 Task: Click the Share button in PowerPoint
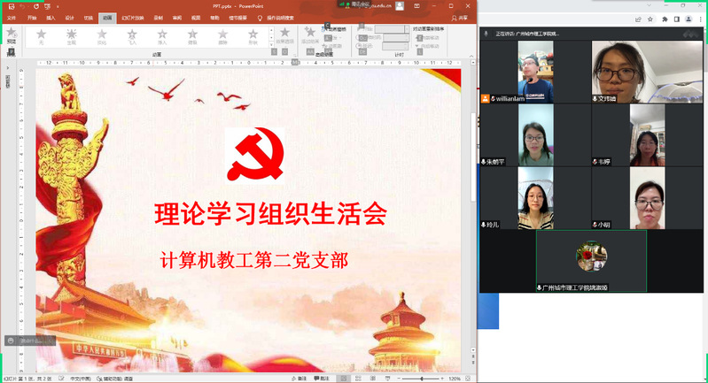pos(462,17)
